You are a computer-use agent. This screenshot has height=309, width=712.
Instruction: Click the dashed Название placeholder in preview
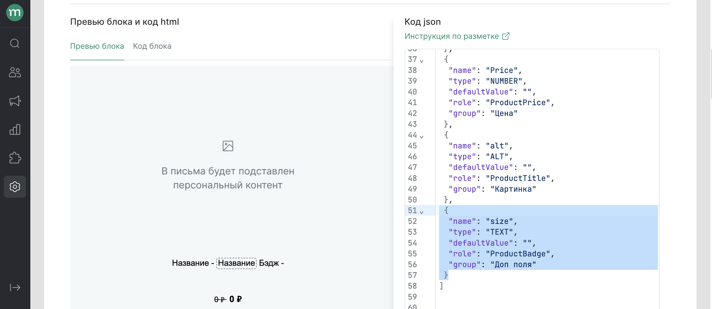click(236, 263)
